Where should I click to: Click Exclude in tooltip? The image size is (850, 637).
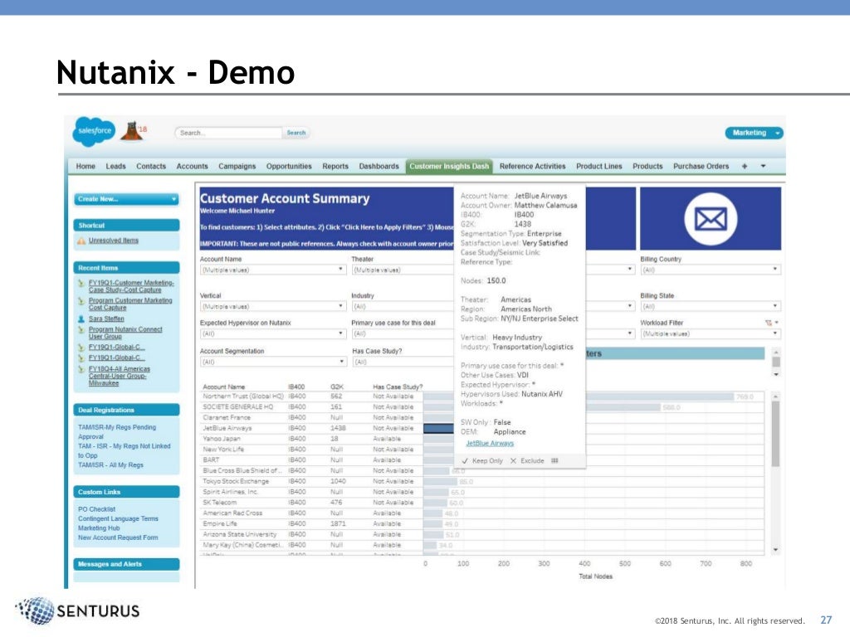pos(527,460)
